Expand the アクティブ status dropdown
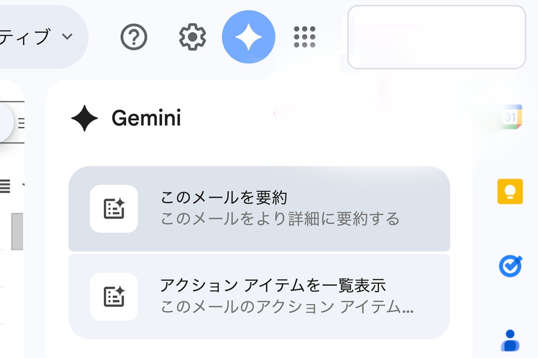The image size is (538, 358). tap(67, 37)
